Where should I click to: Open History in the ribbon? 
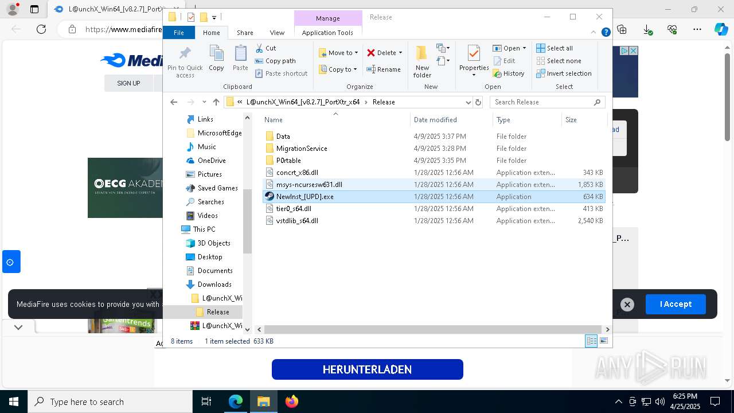pyautogui.click(x=509, y=73)
